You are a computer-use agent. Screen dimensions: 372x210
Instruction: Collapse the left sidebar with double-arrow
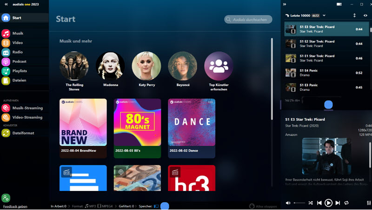pyautogui.click(x=6, y=4)
